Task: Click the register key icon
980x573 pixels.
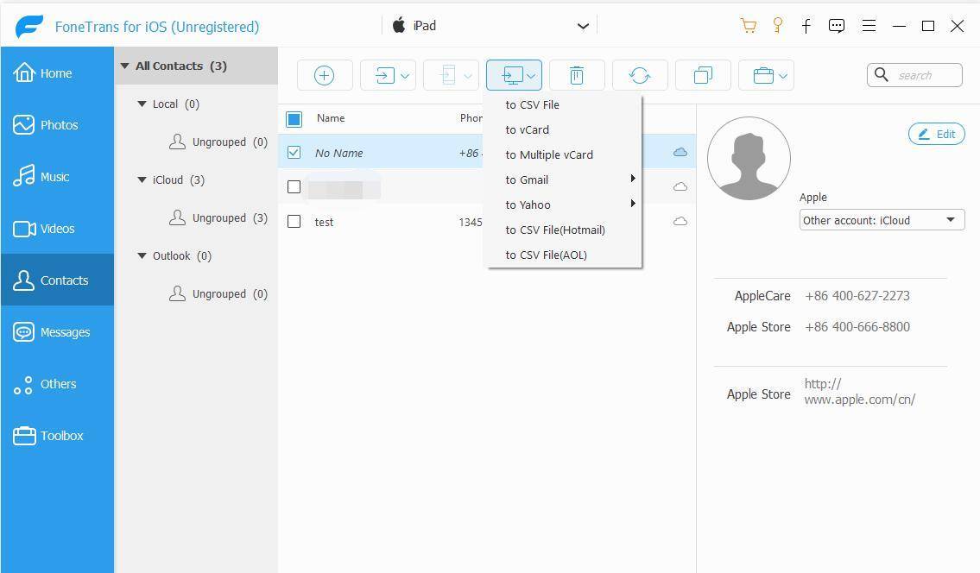Action: [777, 26]
